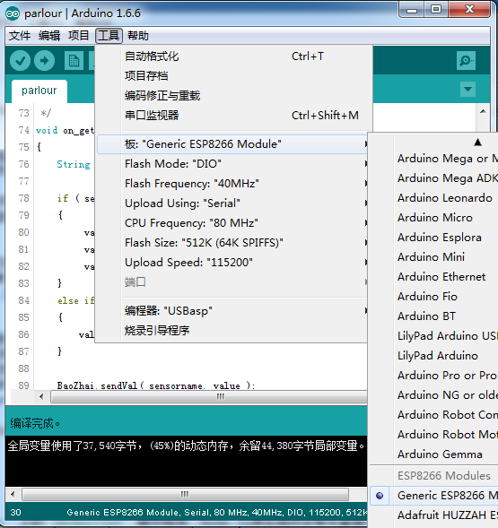Viewport: 498px width, 528px height.
Task: Select Generic ESP8266 Module radio entry
Action: [434, 496]
